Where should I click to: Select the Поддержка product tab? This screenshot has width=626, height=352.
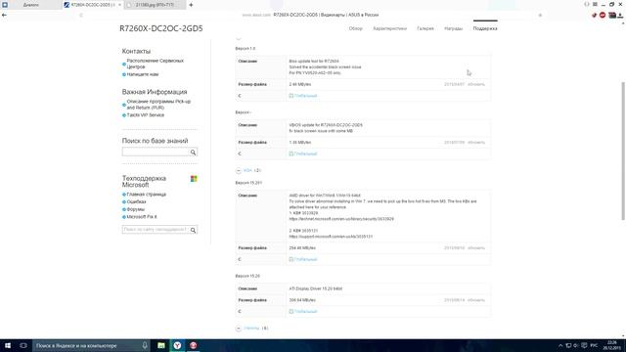[x=485, y=28]
